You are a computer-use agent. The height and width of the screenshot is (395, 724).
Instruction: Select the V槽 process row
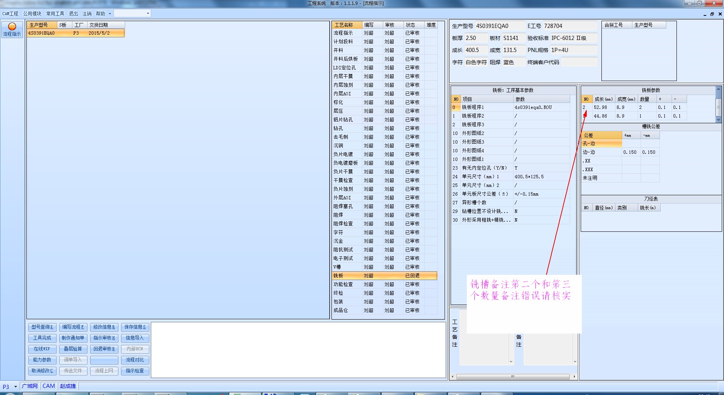pyautogui.click(x=384, y=267)
